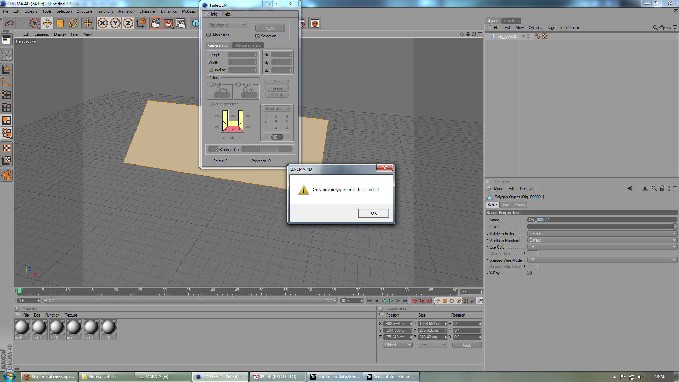Expand the Use Color dropdown
Viewport: 679px width, 382px height.
point(602,247)
